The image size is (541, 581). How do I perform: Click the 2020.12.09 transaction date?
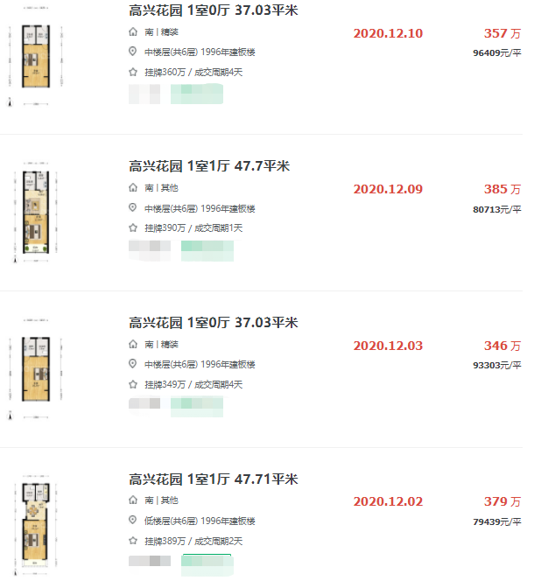pyautogui.click(x=388, y=189)
